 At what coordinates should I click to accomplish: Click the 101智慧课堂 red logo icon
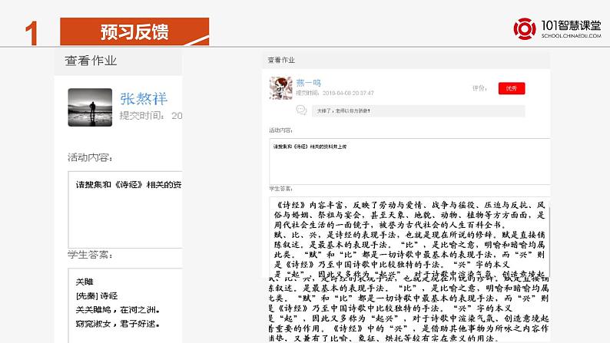525,28
